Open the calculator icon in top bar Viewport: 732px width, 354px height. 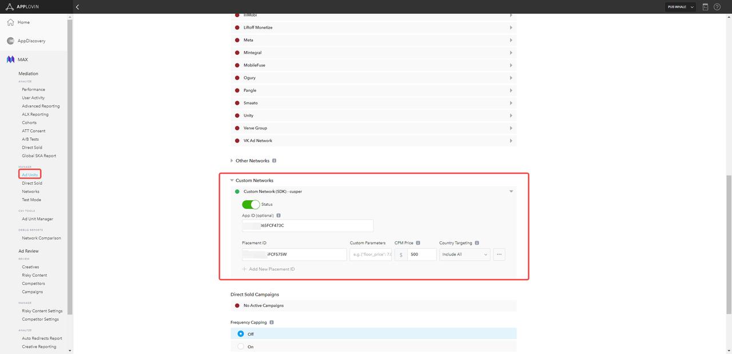pyautogui.click(x=705, y=7)
